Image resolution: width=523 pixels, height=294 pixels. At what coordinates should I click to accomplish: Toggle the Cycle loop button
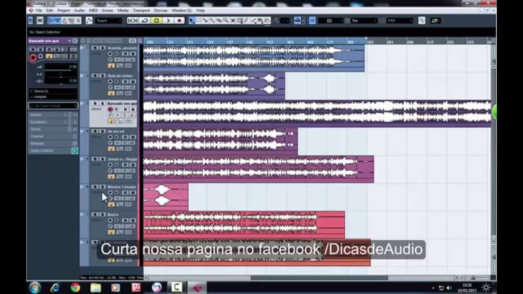click(145, 20)
